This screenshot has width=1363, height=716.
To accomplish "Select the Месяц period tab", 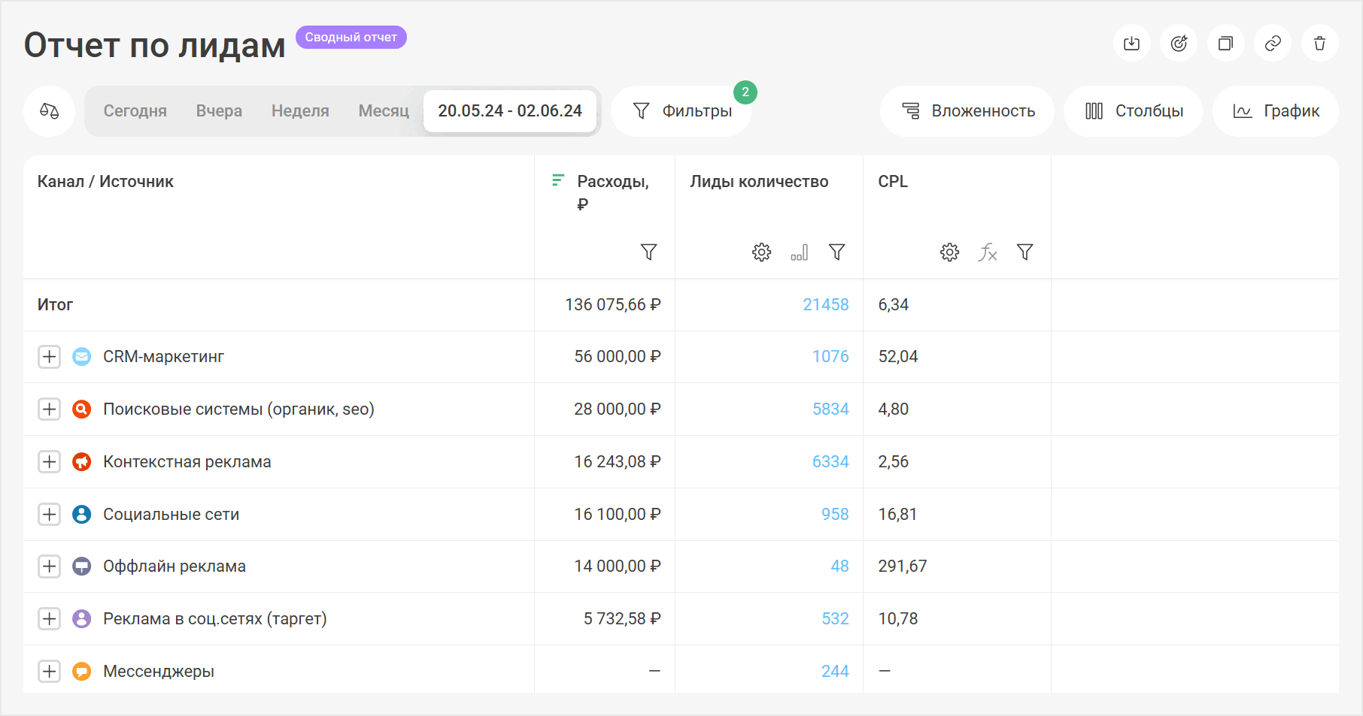I will (384, 111).
